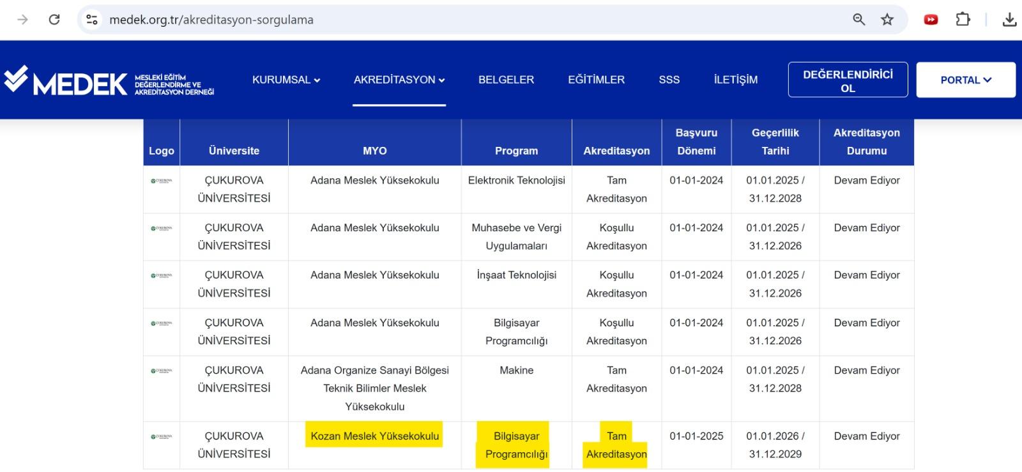Expand the KURUMSAL dropdown menu

(286, 80)
